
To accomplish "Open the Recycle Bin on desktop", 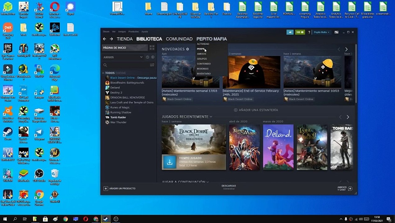I will point(55,177).
